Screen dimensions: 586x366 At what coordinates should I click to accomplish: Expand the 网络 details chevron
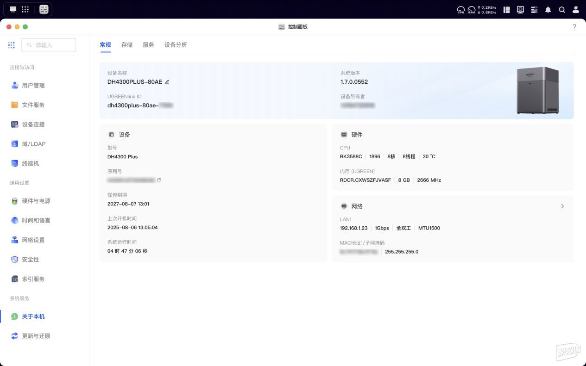562,206
